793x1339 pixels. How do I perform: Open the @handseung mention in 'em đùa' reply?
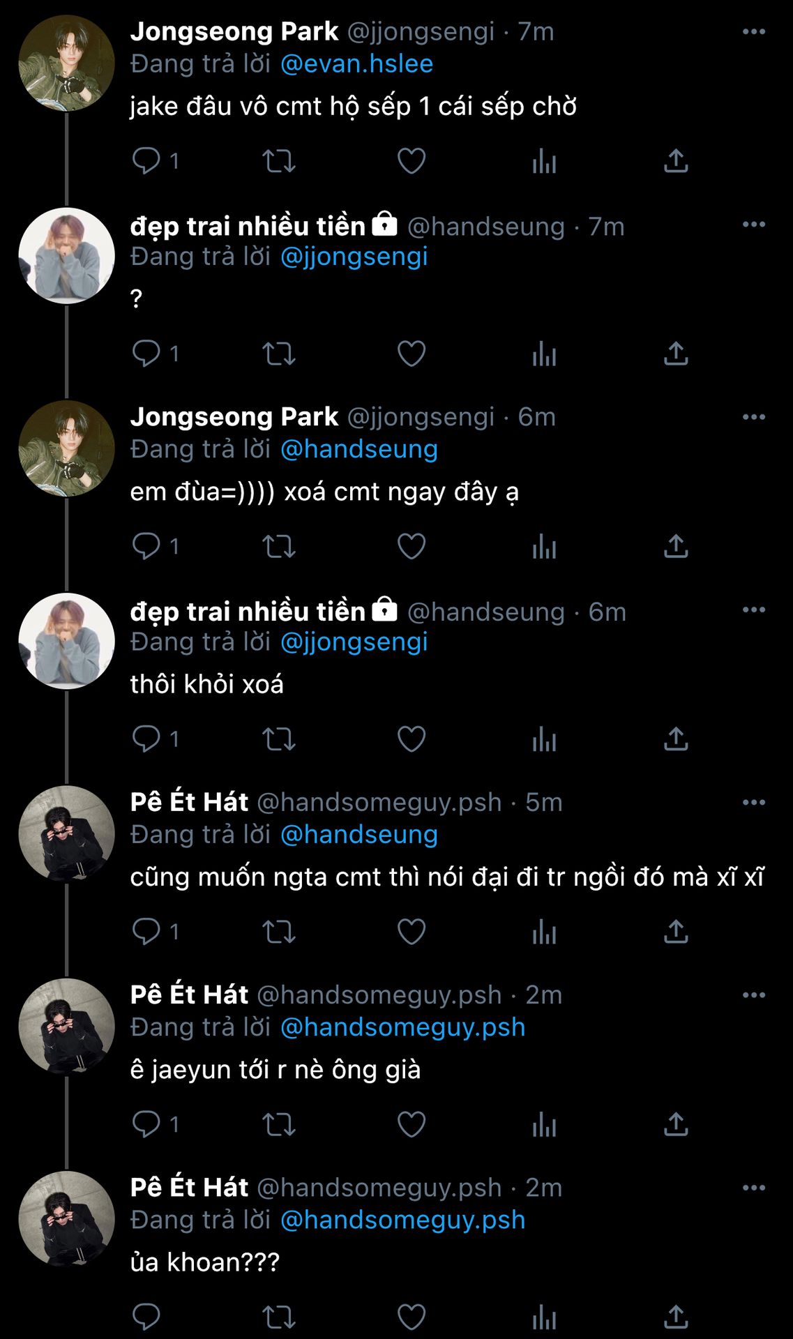358,449
